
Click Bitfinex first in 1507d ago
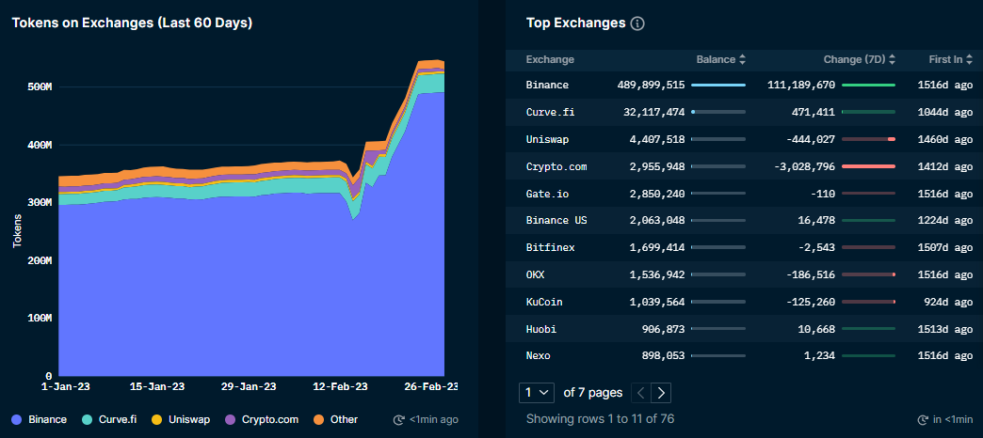pos(945,248)
